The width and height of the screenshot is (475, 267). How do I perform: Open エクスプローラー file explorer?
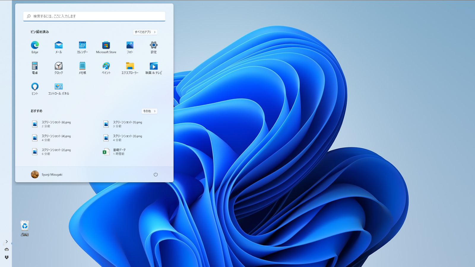[130, 68]
